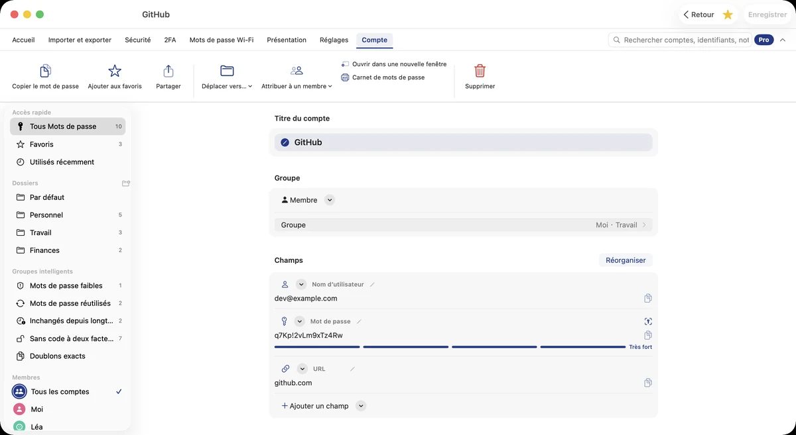The image size is (796, 435).
Task: Open the Carnet de mots de passe
Action: point(383,77)
